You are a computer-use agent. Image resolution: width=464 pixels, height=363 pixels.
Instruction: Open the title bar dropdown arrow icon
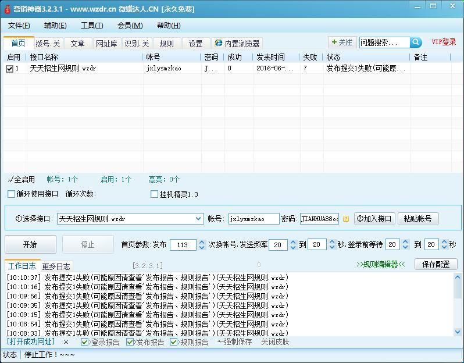click(x=417, y=6)
